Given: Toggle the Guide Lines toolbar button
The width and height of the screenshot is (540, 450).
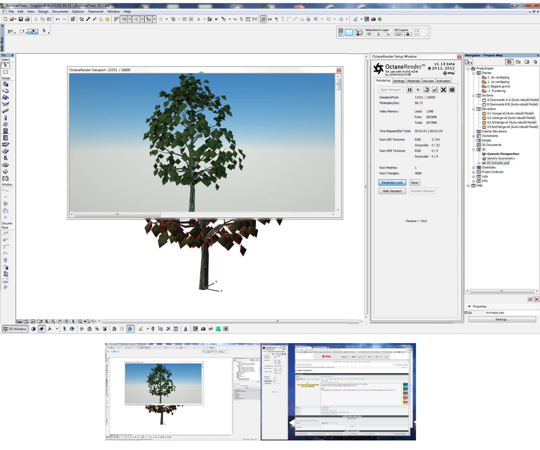Looking at the screenshot, I should point(124,19).
